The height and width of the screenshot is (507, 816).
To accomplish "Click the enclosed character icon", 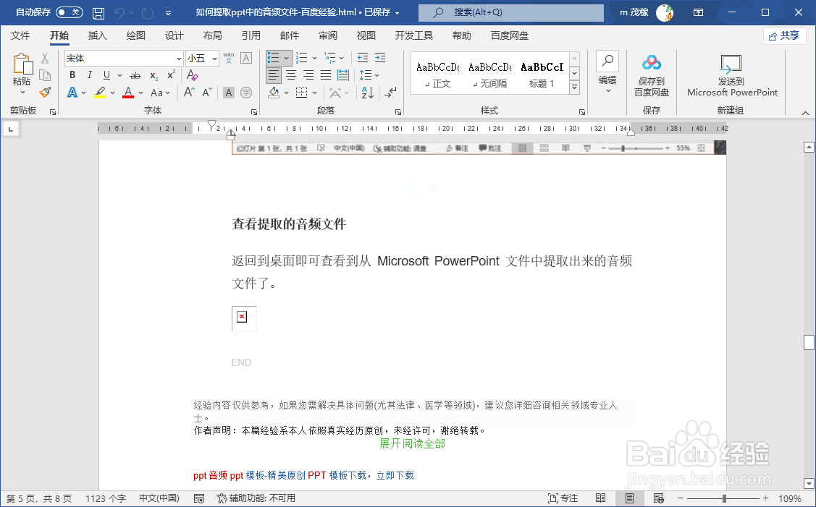I will [x=246, y=93].
